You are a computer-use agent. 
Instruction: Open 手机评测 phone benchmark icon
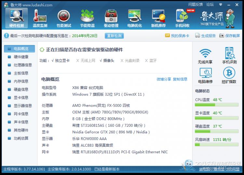point(229,56)
